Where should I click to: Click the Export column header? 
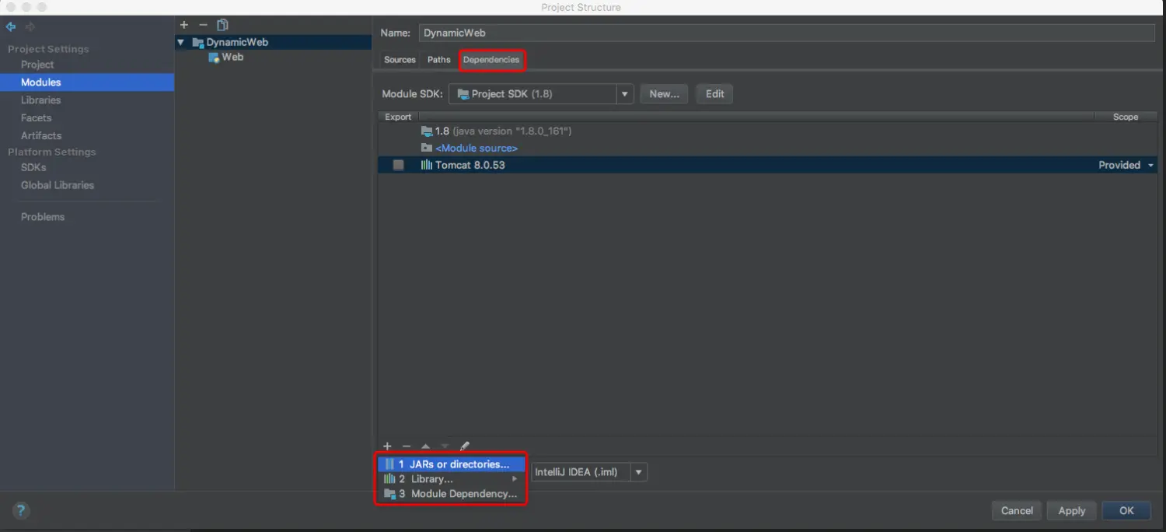coord(398,117)
